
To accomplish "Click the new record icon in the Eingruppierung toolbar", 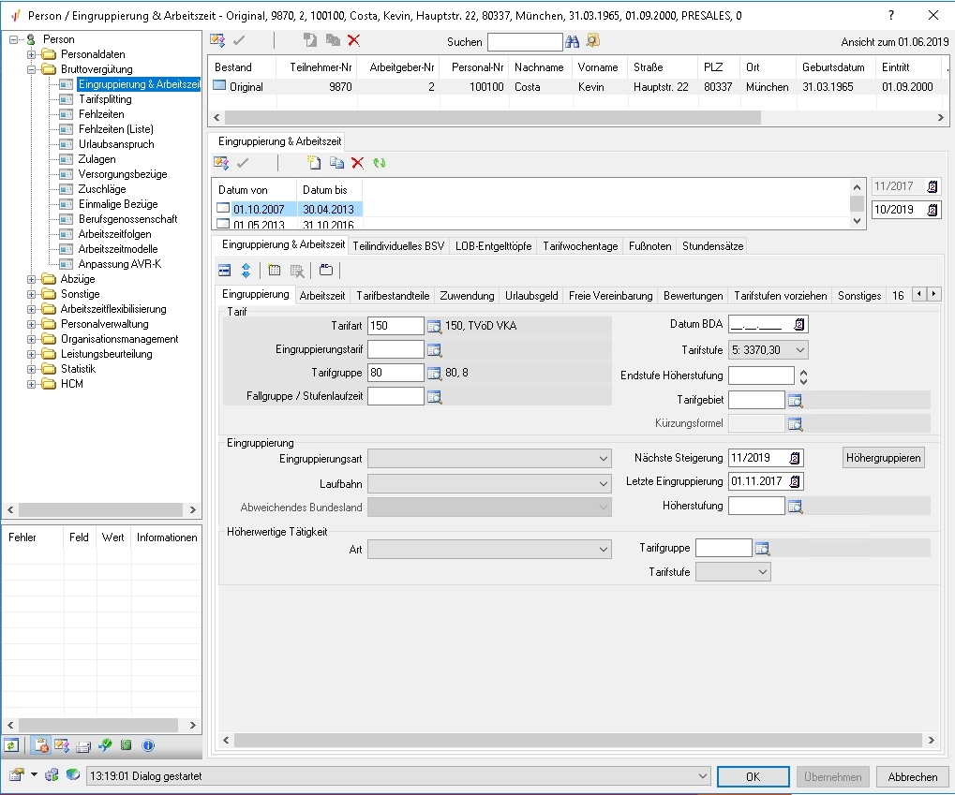I will coord(314,163).
